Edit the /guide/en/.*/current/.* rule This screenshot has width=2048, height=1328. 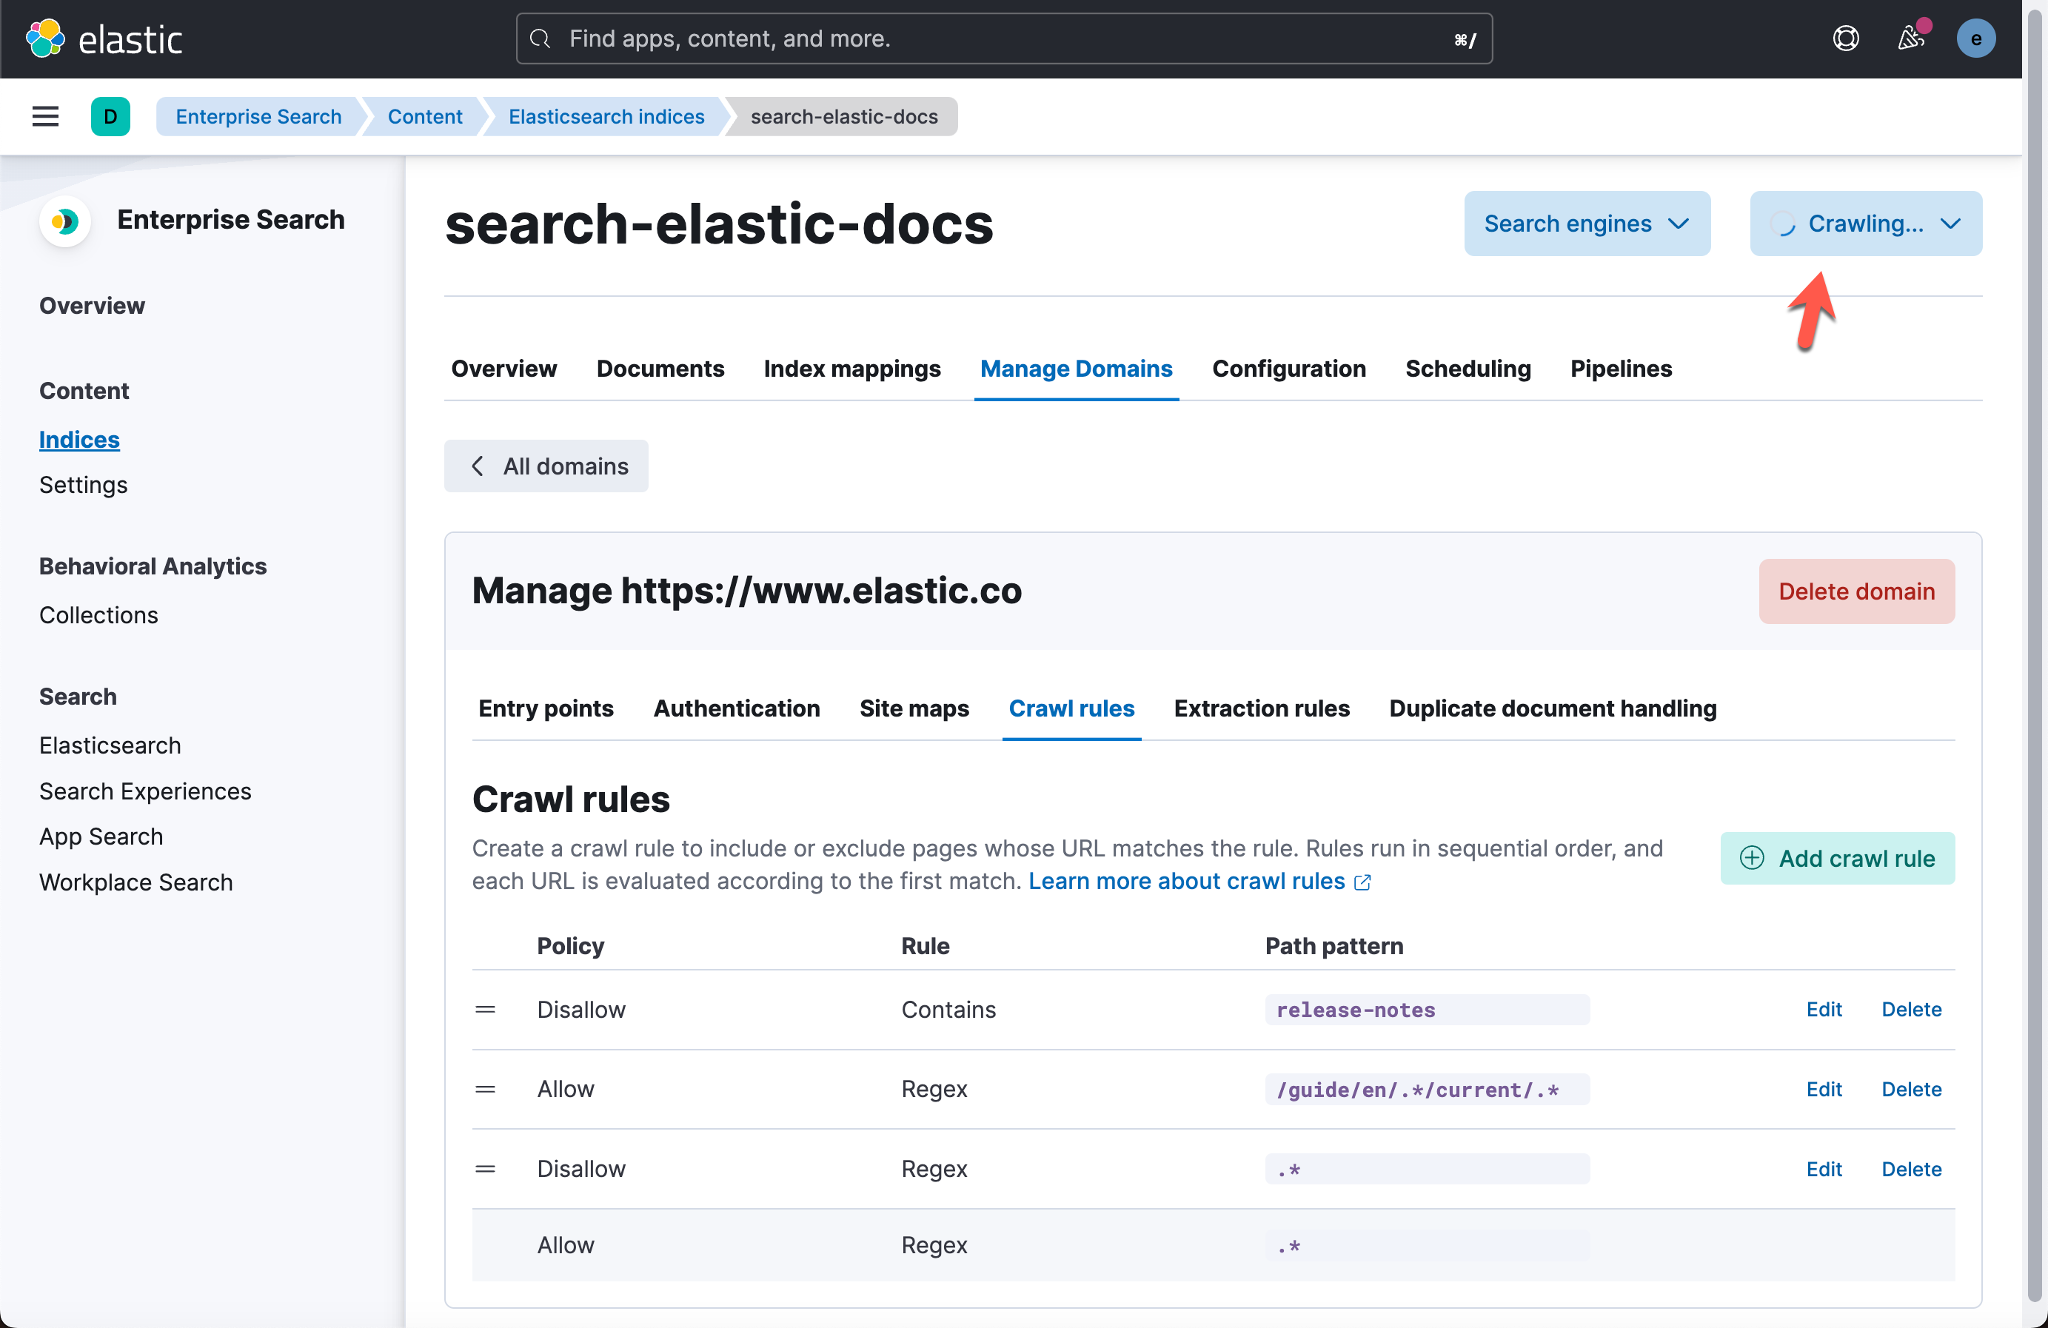[x=1824, y=1089]
